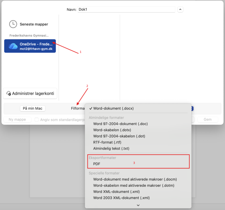This screenshot has height=210, width=225.
Task: Click the Seneste mapper clock icon
Action: pyautogui.click(x=13, y=24)
